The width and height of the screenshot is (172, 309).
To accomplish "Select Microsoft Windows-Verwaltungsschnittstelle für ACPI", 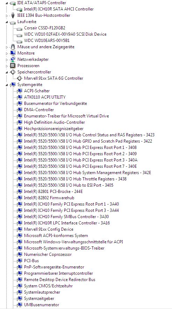I will point(74,242).
